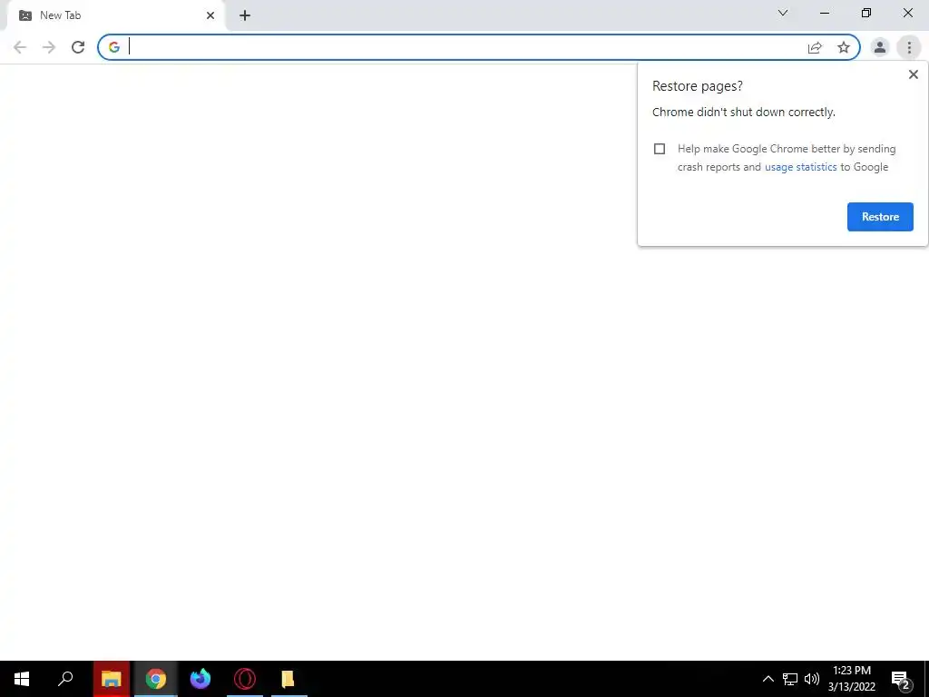Screen dimensions: 929x697
Task: Go forward with the forward arrow
Action: click(49, 47)
